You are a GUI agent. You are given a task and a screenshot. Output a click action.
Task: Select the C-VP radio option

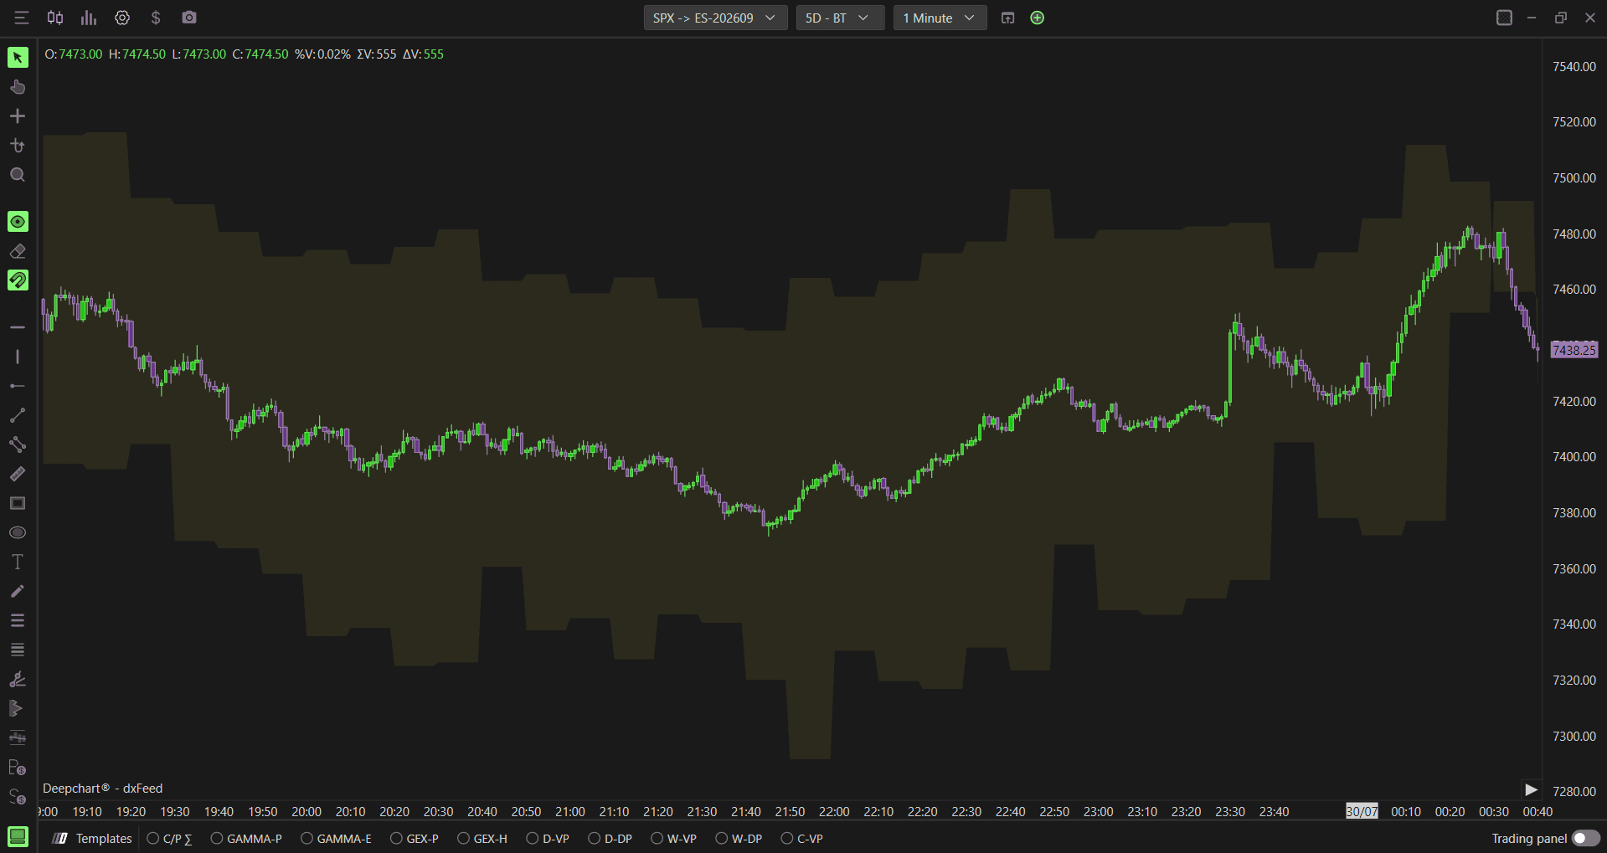pos(802,839)
